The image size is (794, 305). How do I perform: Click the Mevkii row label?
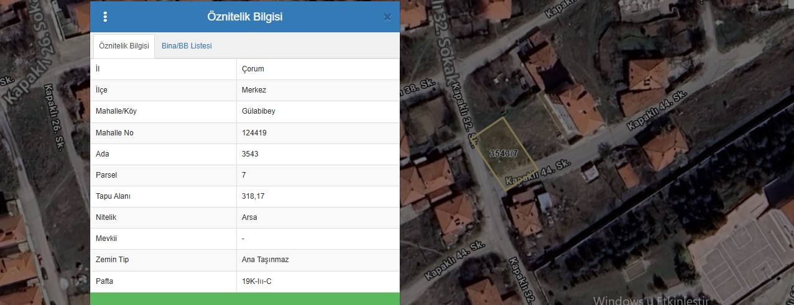coord(106,239)
